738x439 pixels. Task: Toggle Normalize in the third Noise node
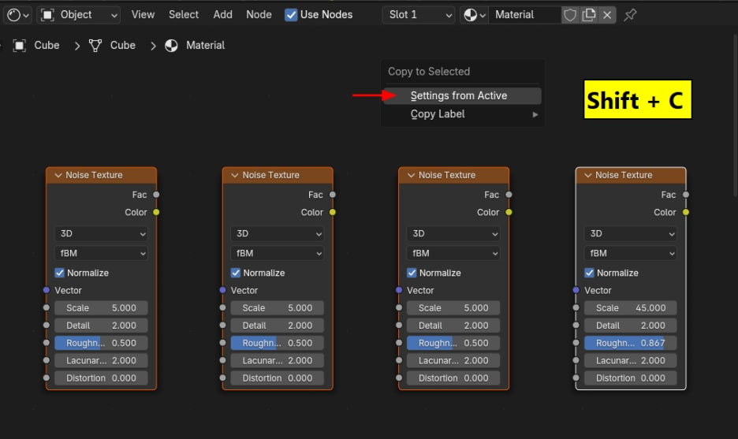coord(412,273)
